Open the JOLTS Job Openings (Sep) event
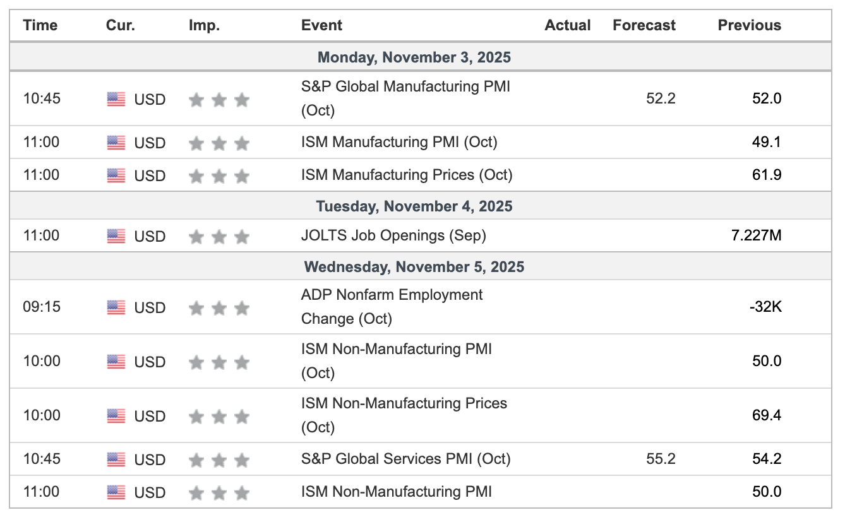Viewport: 845px width, 515px height. pos(393,236)
